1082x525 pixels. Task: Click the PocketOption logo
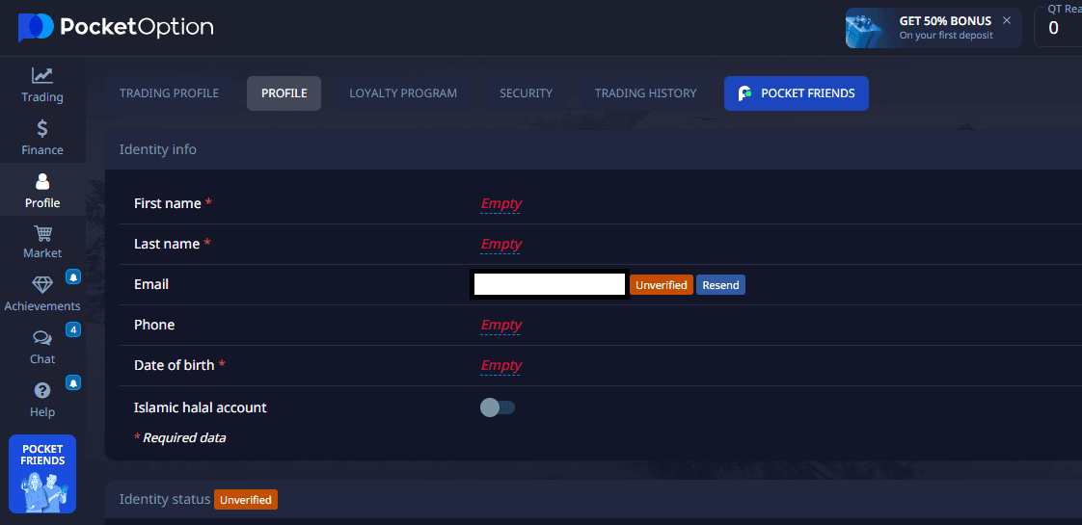coord(115,28)
